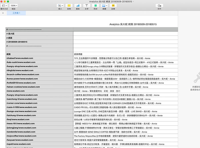Select cell /squid/www.wudani.com
Image resolution: width=200 pixels, height=148 pixels.
click(x=39, y=144)
